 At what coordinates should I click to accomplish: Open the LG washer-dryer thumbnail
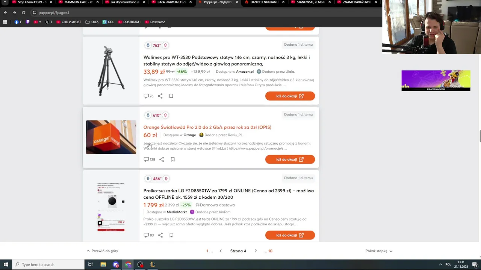click(111, 206)
